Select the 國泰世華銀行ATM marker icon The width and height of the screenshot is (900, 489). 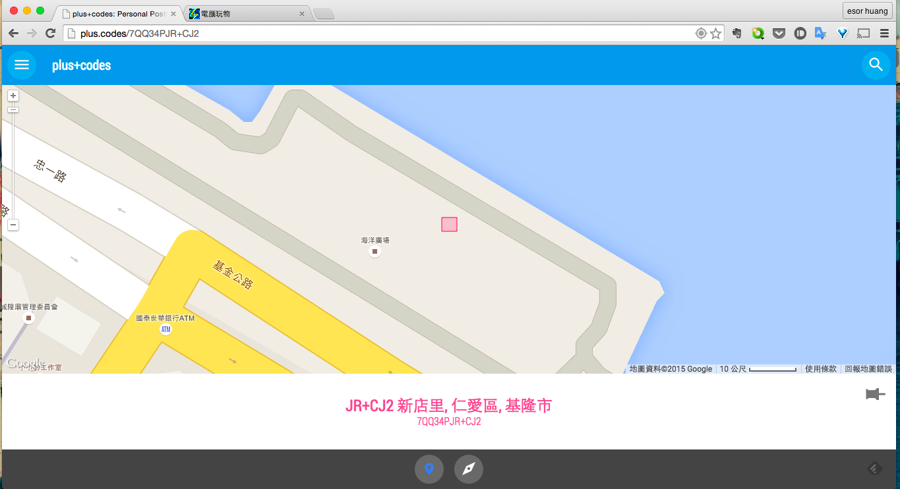[x=165, y=329]
